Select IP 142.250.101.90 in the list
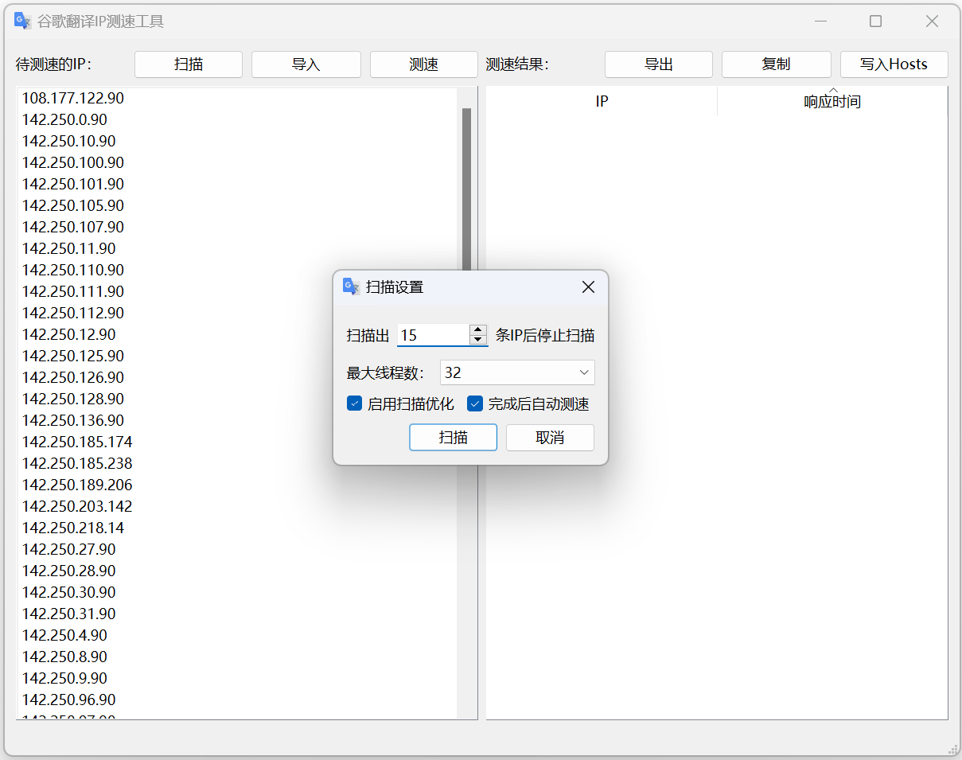Screen dimensions: 962x760 (x=73, y=184)
